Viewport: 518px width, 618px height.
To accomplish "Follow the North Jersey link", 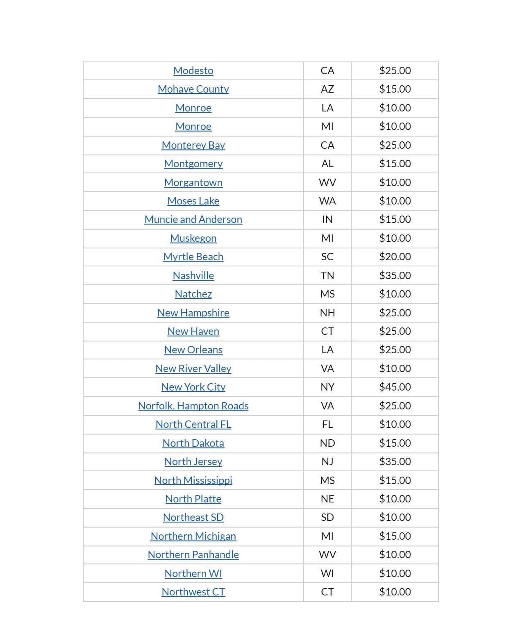I will 193,461.
